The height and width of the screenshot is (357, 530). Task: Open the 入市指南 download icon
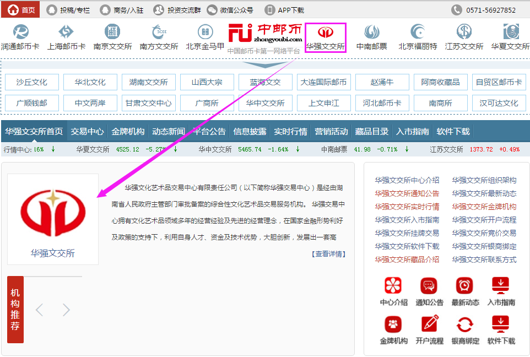tap(501, 286)
